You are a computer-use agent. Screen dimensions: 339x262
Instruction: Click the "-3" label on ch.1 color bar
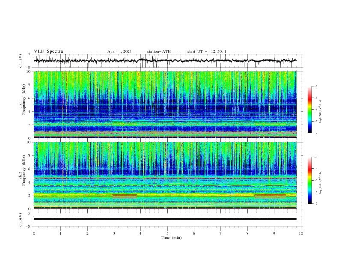315,86
